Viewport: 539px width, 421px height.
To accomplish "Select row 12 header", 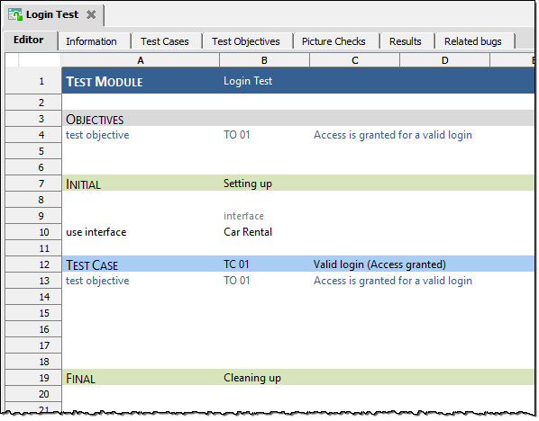I will (33, 264).
